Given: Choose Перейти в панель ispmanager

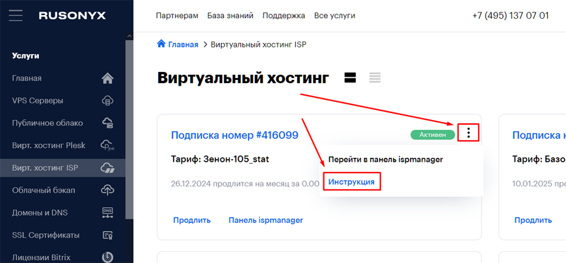Looking at the screenshot, I should coord(386,160).
